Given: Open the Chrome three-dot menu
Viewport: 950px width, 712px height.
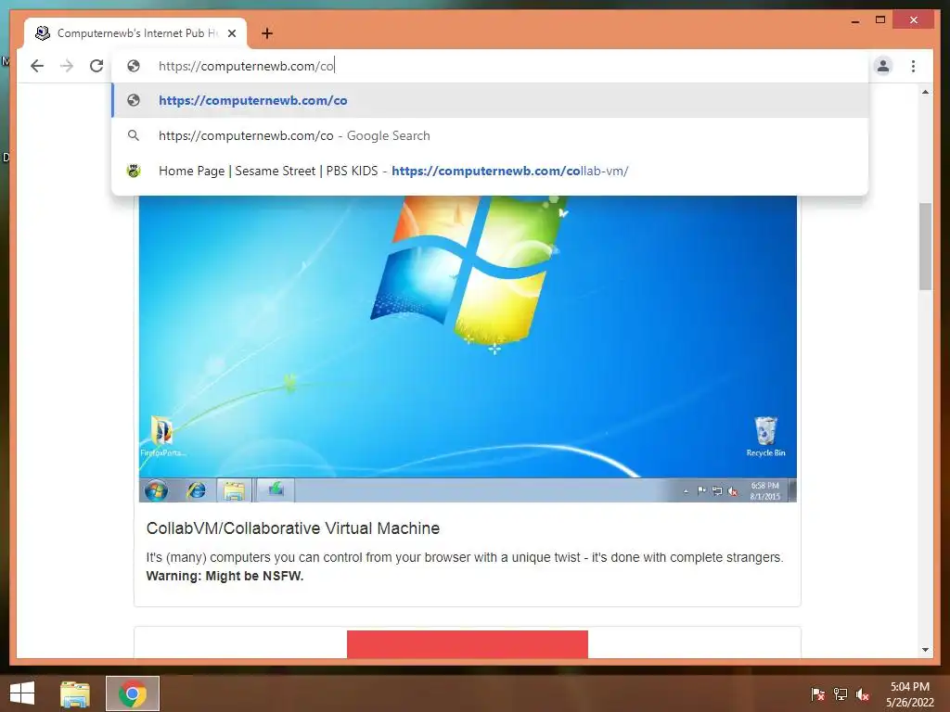Looking at the screenshot, I should 913,66.
